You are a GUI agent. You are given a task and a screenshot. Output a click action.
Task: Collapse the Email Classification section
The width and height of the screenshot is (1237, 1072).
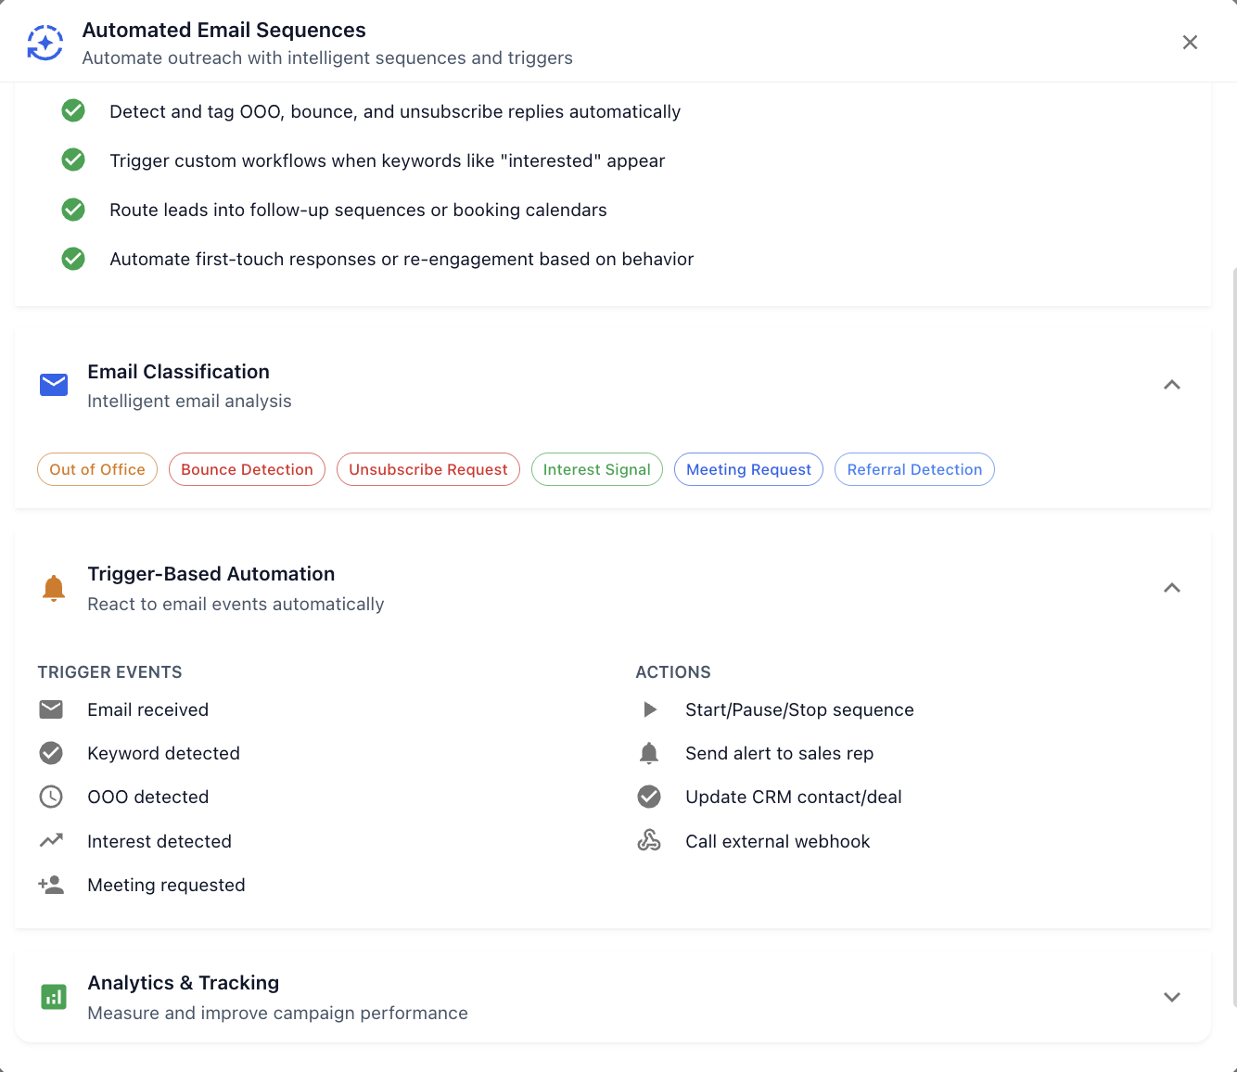point(1171,384)
